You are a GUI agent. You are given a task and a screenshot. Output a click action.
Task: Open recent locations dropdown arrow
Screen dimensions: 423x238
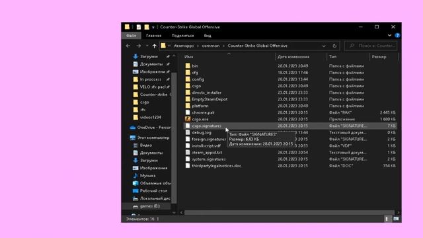(x=147, y=46)
